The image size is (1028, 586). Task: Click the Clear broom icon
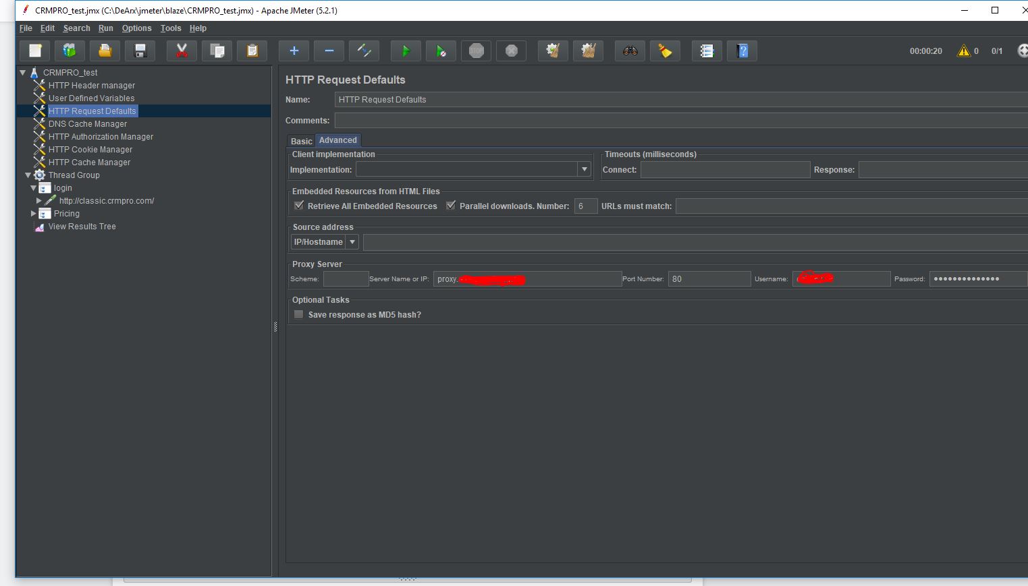pyautogui.click(x=553, y=51)
